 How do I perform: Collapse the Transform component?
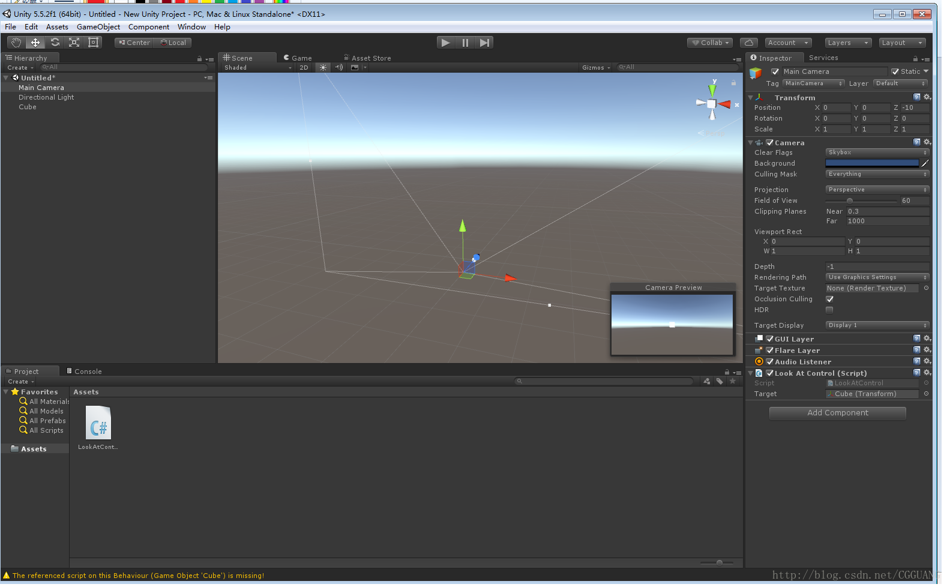tap(750, 97)
